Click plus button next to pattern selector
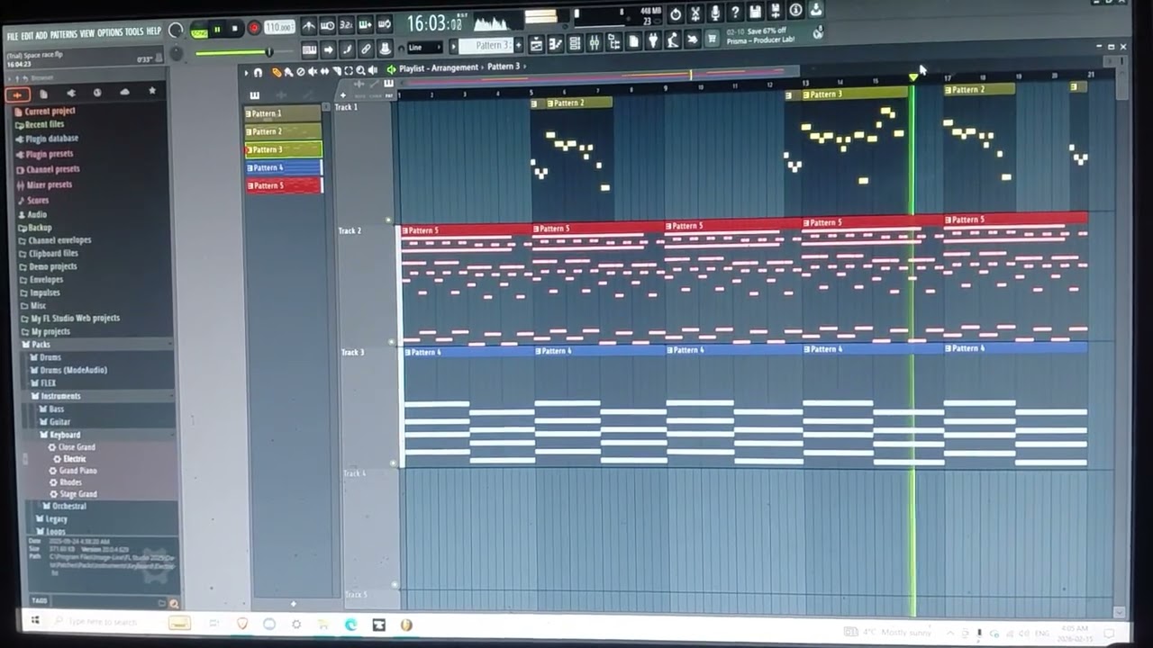This screenshot has height=648, width=1153. click(x=518, y=45)
